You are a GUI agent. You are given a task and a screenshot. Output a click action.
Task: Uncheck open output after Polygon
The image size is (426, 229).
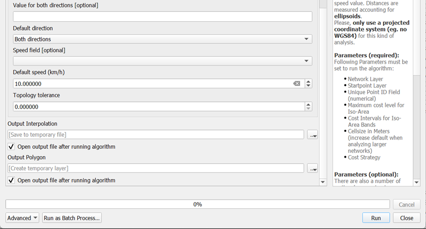point(12,180)
